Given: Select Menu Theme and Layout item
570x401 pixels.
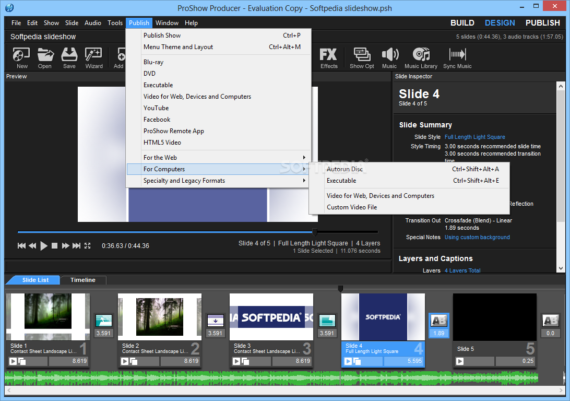Looking at the screenshot, I should [219, 47].
